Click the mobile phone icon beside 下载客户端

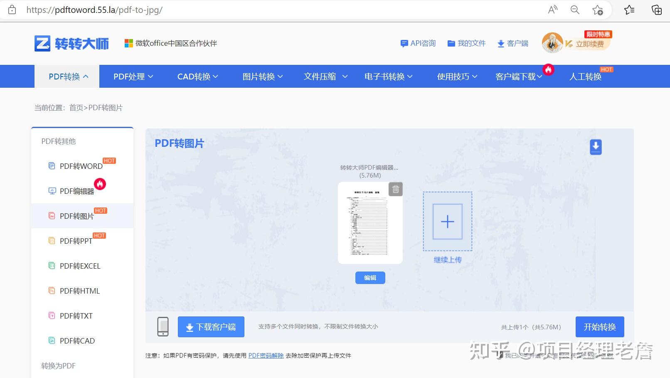tap(163, 327)
